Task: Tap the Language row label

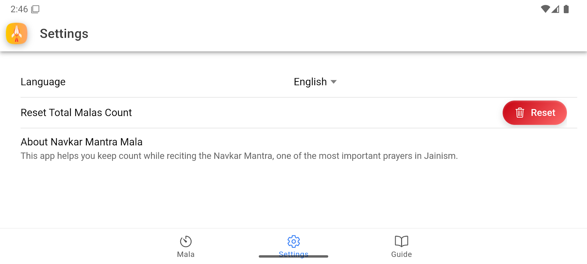Action: (x=43, y=82)
